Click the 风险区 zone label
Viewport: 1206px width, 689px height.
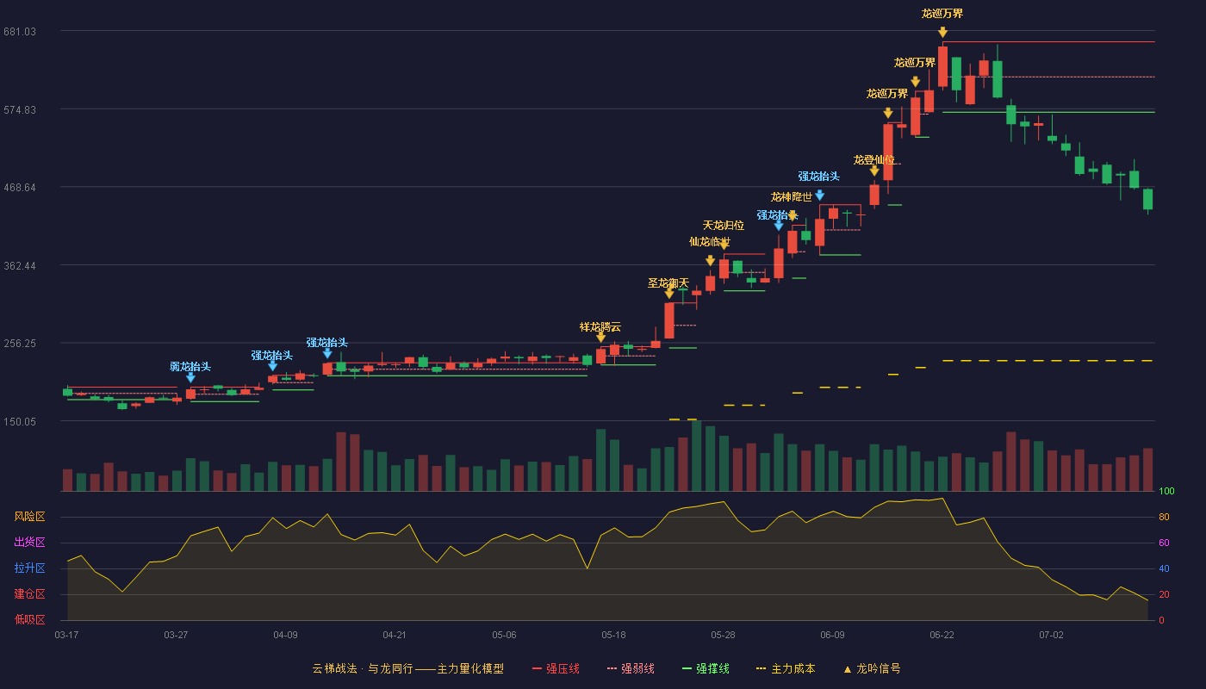(x=29, y=517)
